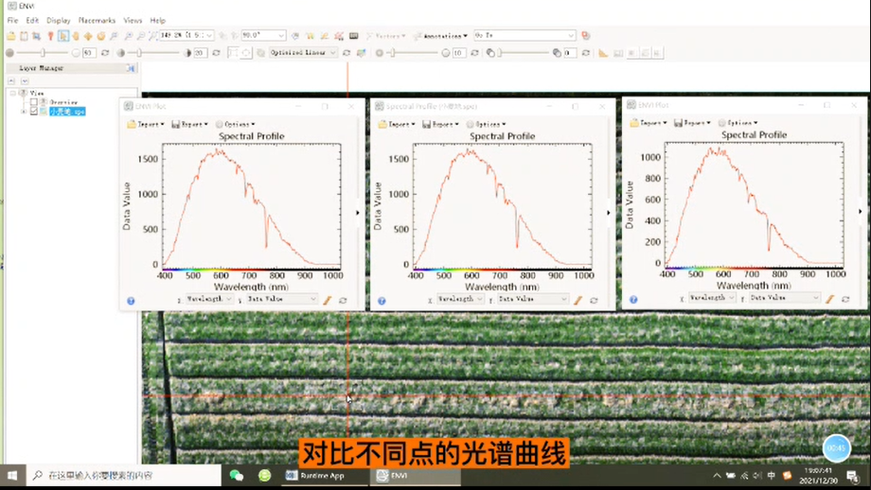Viewport: 871px width, 490px height.
Task: Reset the brightness slider with refresh icon
Action: (105, 53)
